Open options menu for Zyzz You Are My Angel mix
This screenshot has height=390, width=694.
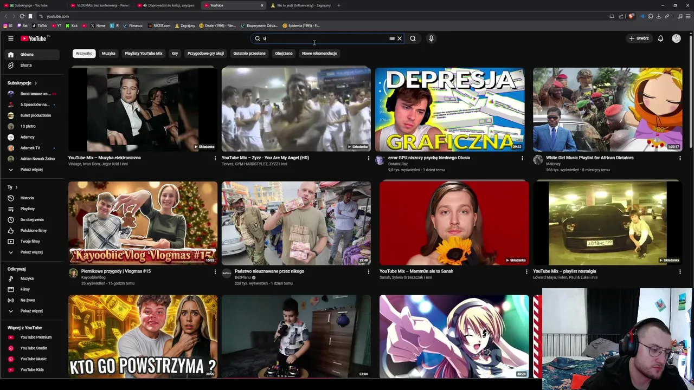pos(368,158)
